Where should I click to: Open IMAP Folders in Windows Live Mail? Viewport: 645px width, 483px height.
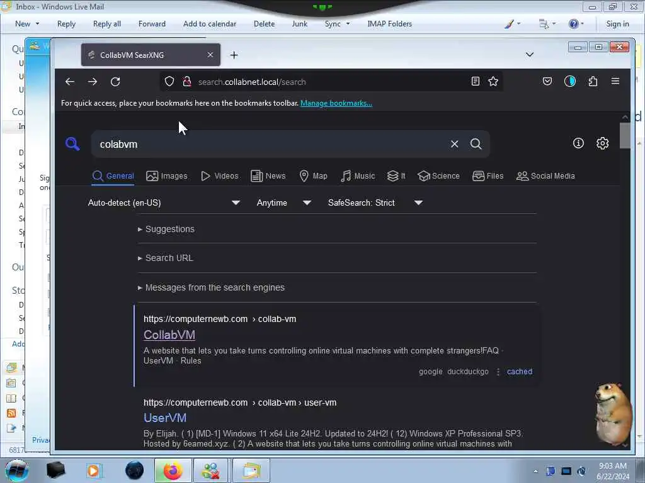pyautogui.click(x=389, y=24)
